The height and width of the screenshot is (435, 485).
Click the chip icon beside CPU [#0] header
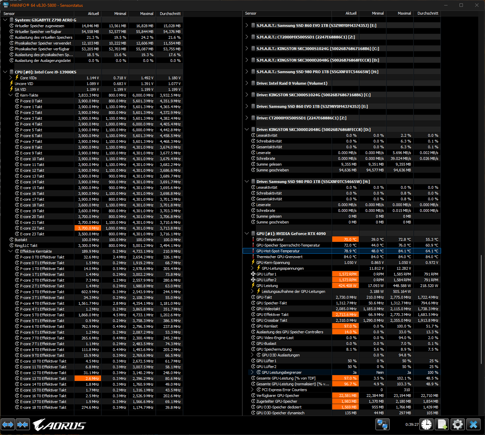pyautogui.click(x=12, y=72)
